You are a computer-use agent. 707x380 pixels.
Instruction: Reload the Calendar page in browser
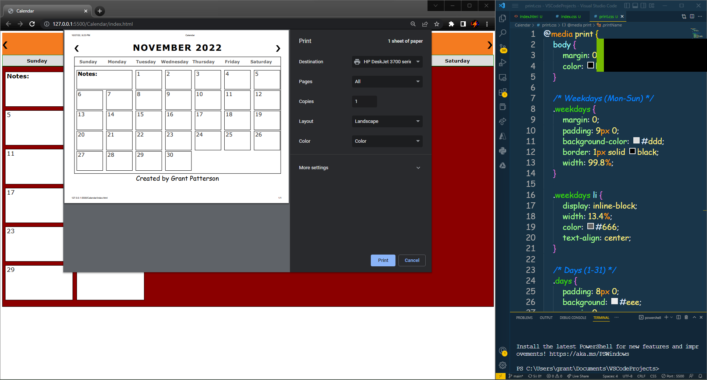coord(32,24)
